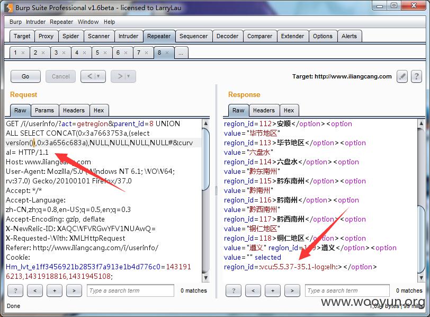Select the Repeater tool tab
This screenshot has height=317, width=430.
pos(159,36)
